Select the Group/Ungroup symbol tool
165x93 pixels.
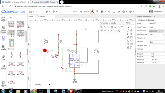point(119,30)
